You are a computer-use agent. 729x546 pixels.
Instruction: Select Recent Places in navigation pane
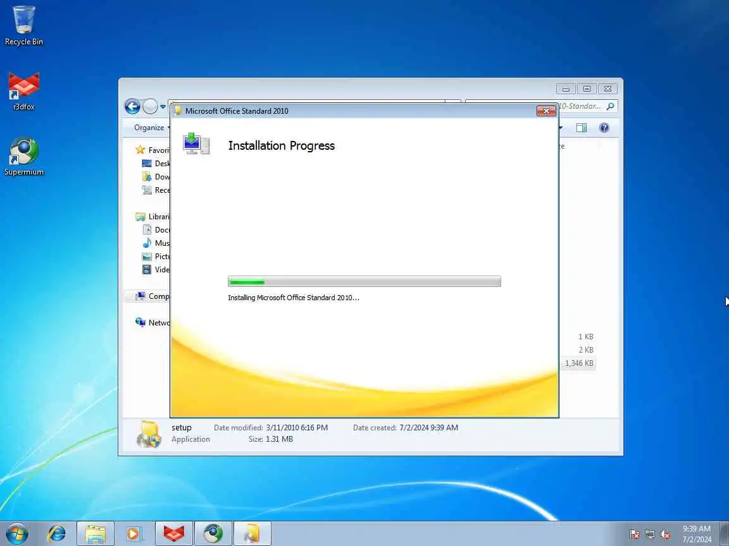point(156,190)
